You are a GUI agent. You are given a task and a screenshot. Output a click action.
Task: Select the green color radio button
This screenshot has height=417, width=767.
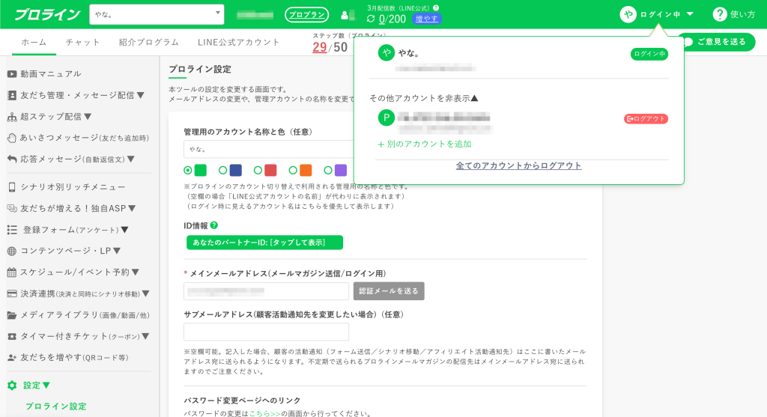click(188, 170)
